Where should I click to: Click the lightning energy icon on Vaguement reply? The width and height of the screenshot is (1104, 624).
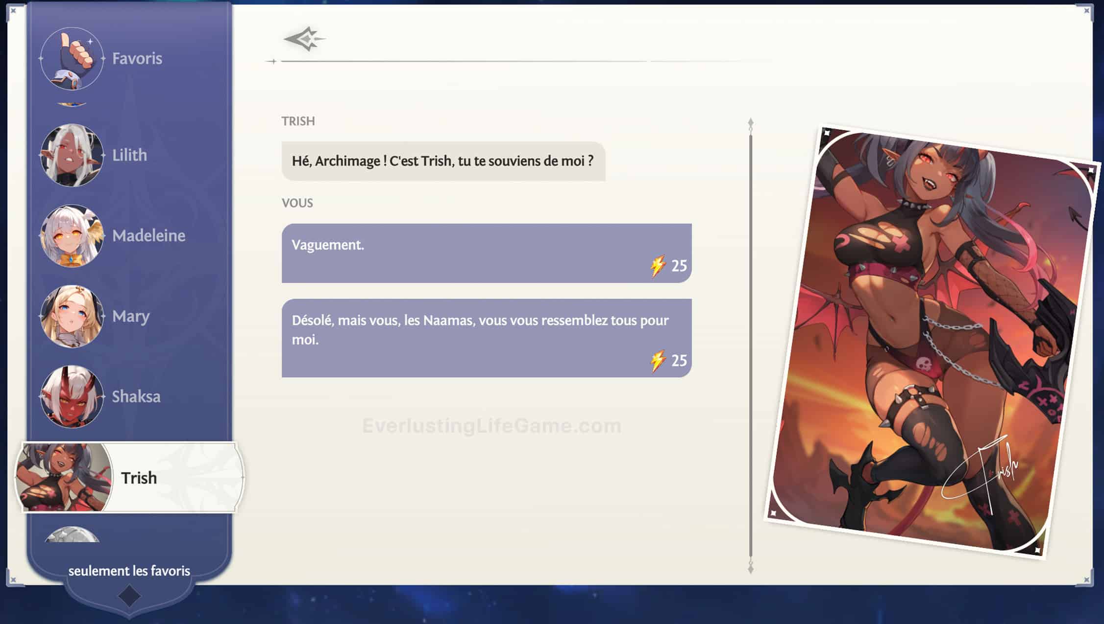658,266
